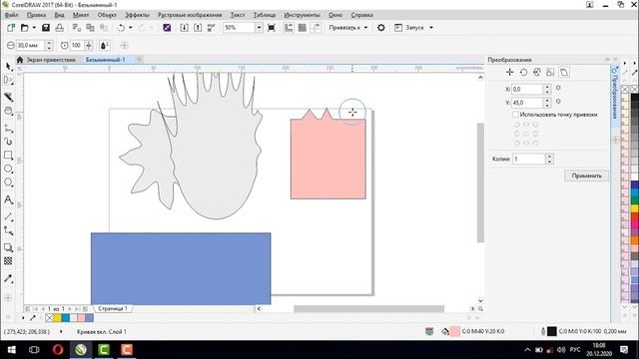Select the Polygon tool in the toolbox

tap(8, 182)
